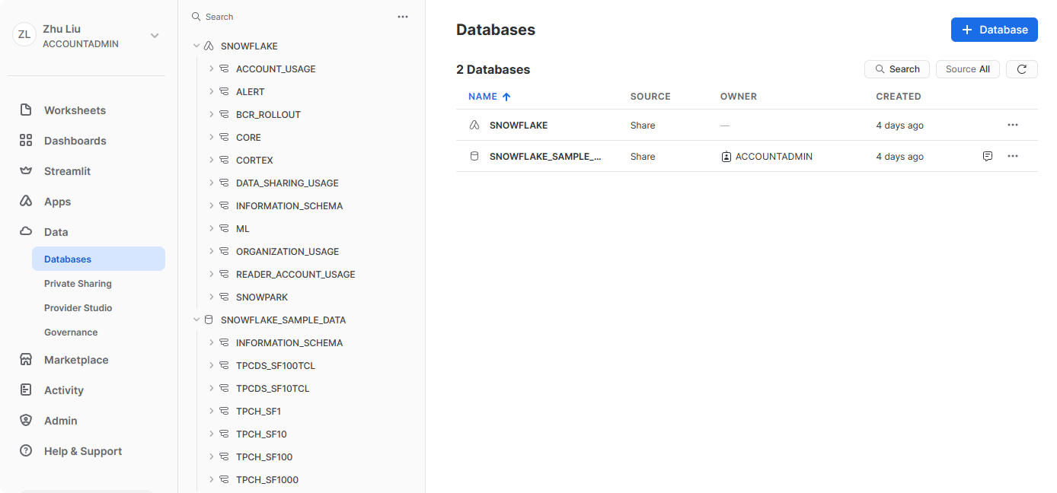Click the Worksheets icon in sidebar
This screenshot has width=1057, height=493.
[26, 110]
